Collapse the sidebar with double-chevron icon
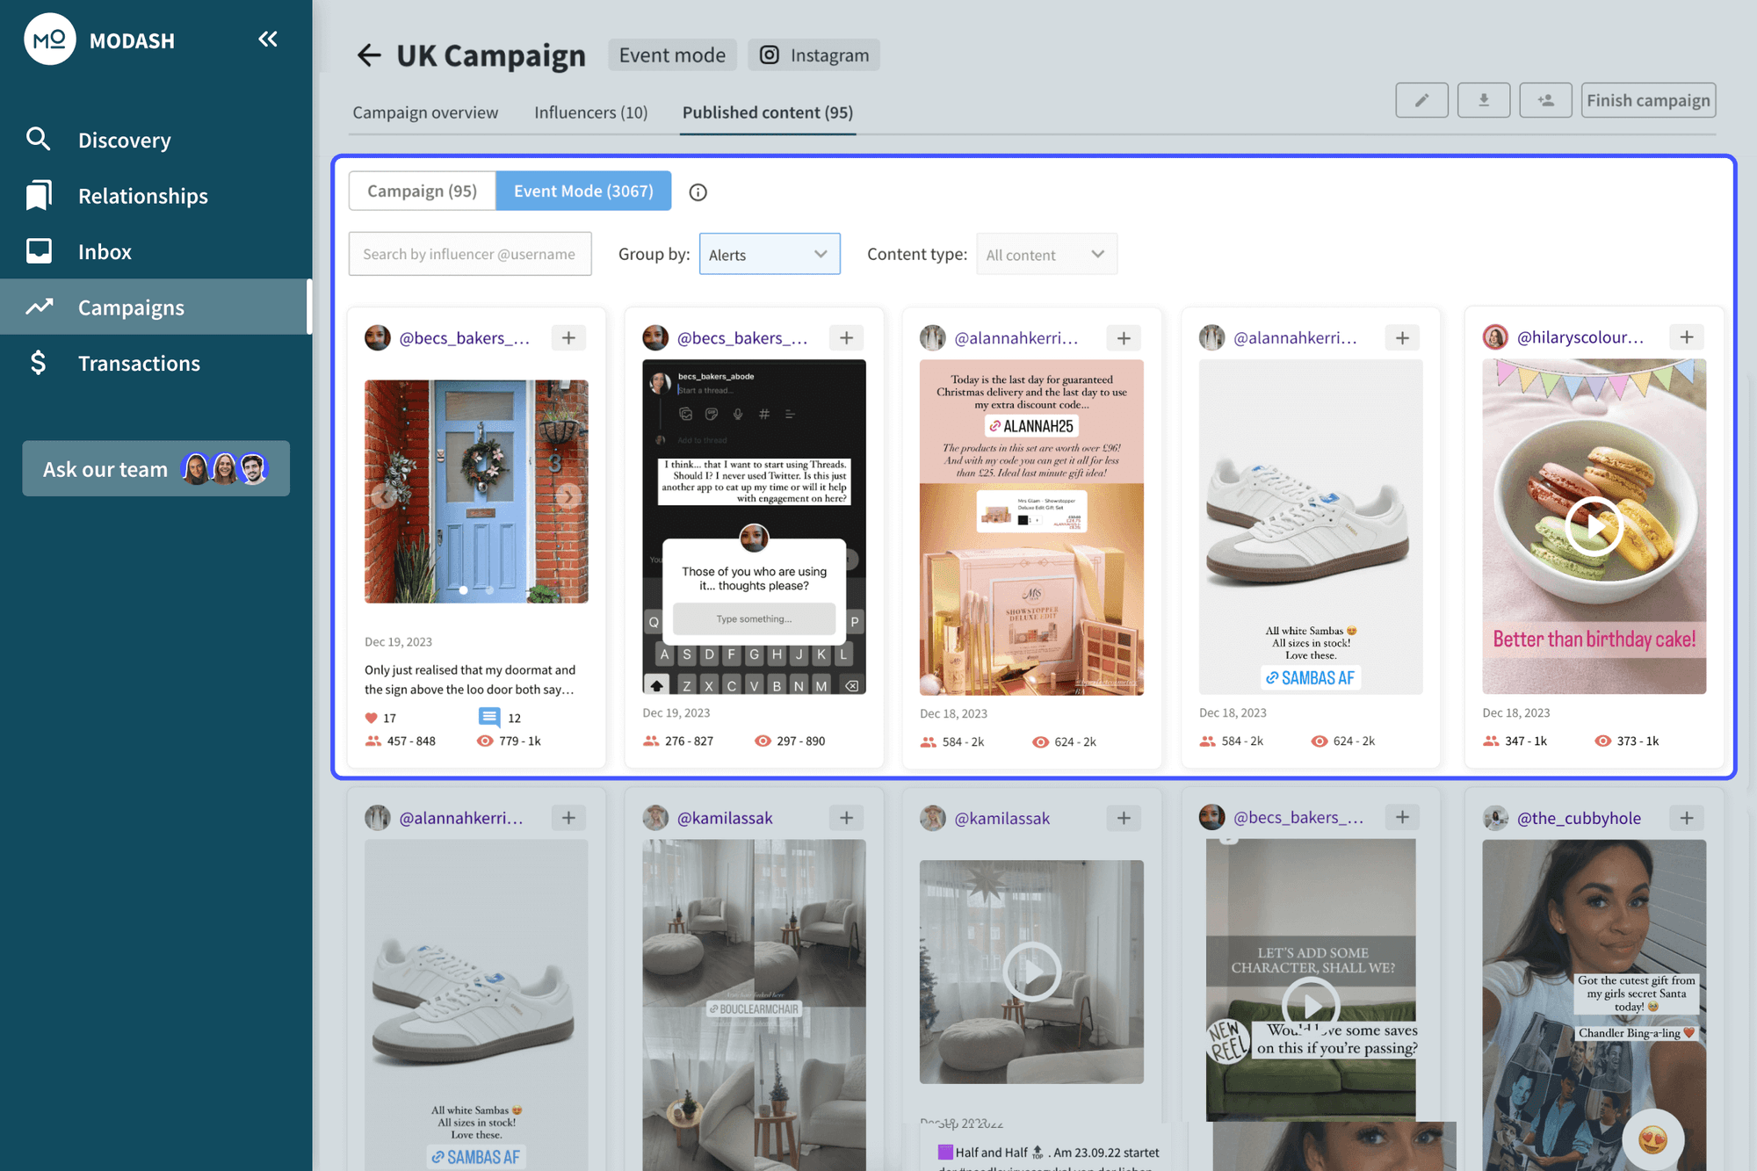The image size is (1757, 1171). 268,39
